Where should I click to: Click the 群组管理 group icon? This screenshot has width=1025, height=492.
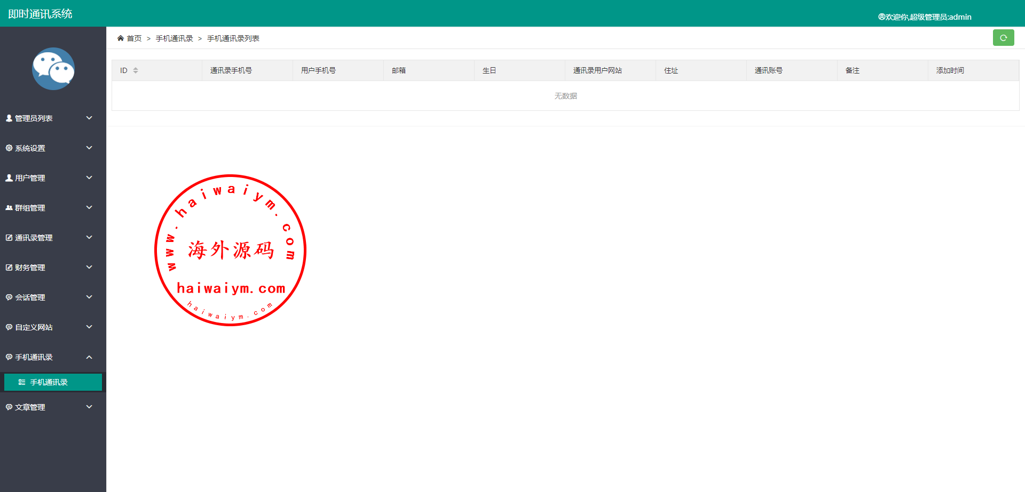point(9,208)
